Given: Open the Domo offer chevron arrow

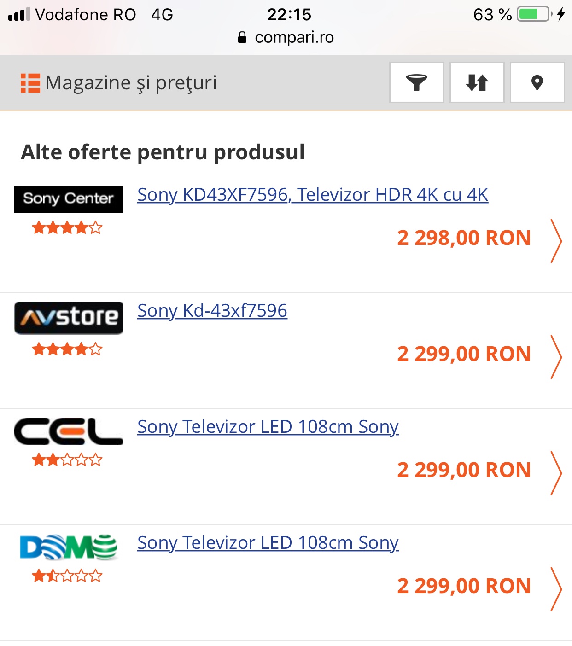Looking at the screenshot, I should tap(556, 589).
